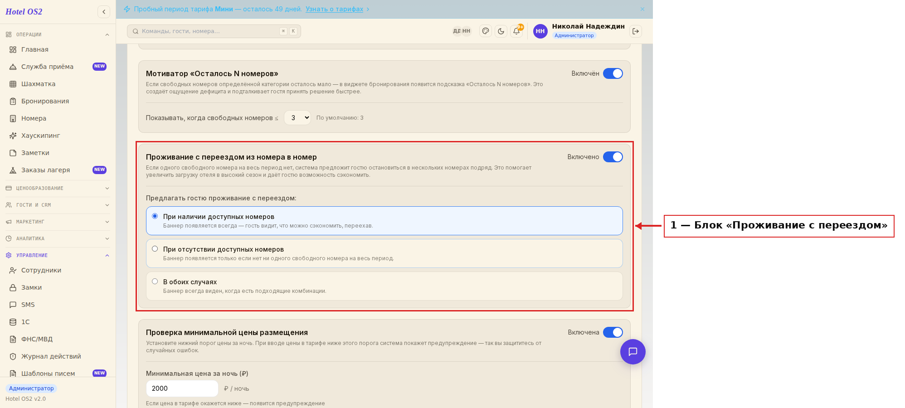The image size is (905, 408).
Task: Log out using the exit icon
Action: coord(636,31)
